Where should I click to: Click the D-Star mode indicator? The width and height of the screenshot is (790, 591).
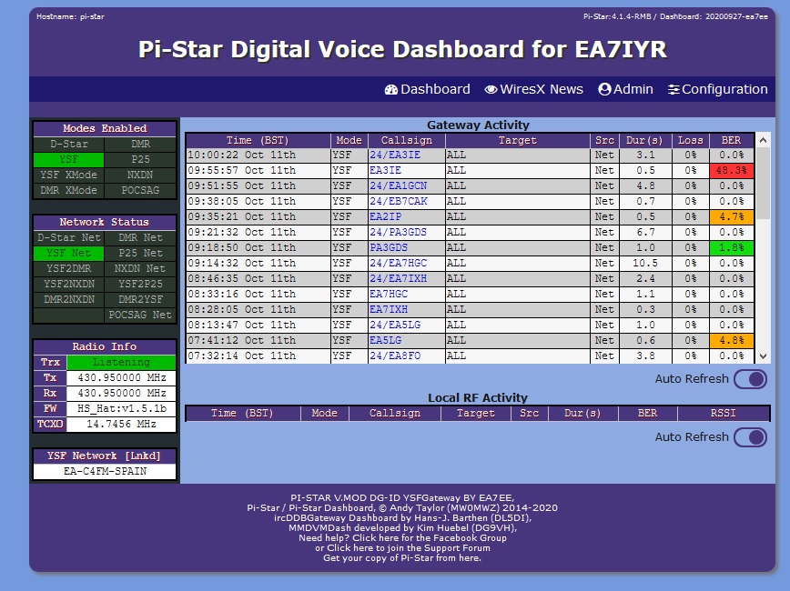click(x=68, y=144)
